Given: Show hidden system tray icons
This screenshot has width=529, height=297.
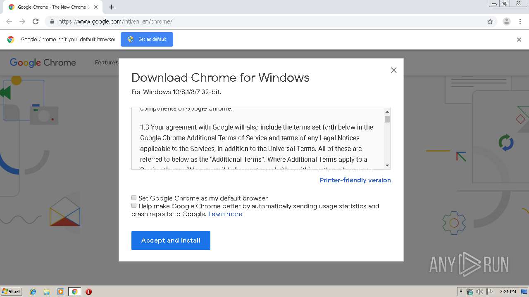Looking at the screenshot, I should (461, 292).
